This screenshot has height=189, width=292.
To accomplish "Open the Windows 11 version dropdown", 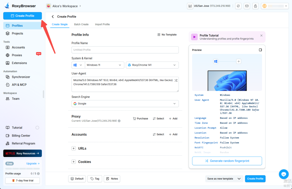I will (104, 65).
